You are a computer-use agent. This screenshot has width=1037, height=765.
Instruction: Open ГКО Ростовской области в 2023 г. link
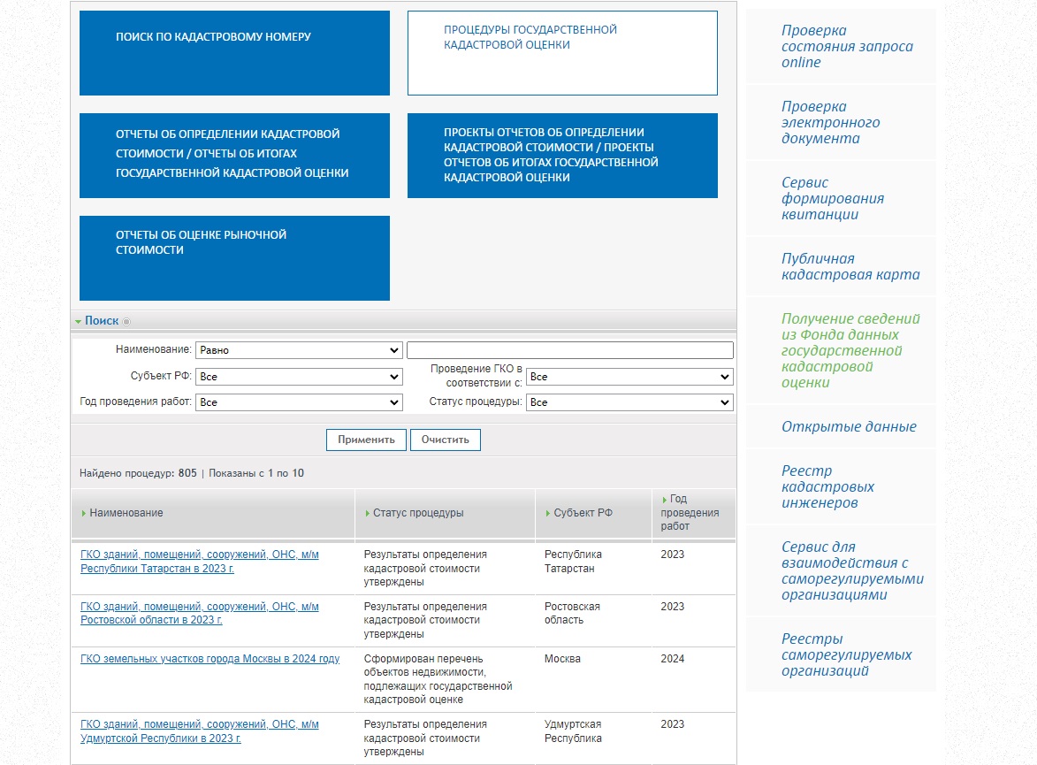coord(200,614)
